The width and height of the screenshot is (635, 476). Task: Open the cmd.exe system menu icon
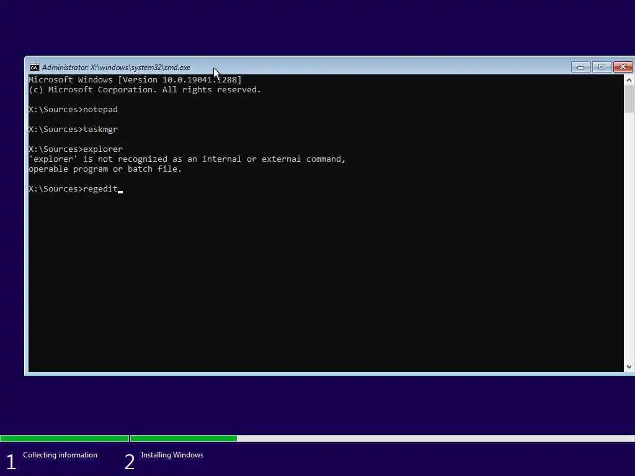tap(35, 67)
